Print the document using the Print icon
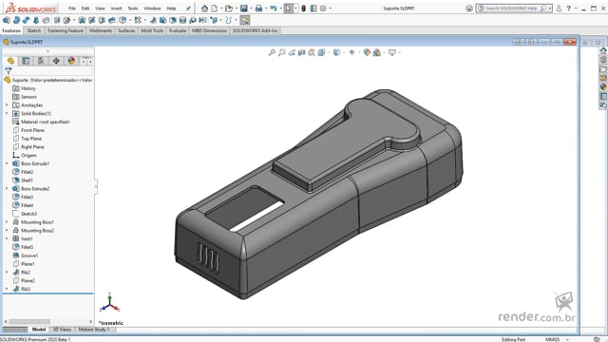The width and height of the screenshot is (608, 342). (x=258, y=9)
